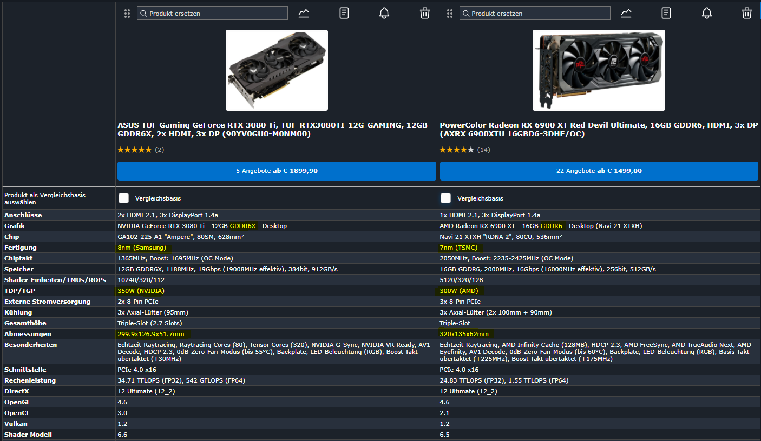Click 'Anschlüsse' row label
The width and height of the screenshot is (761, 441).
click(23, 215)
